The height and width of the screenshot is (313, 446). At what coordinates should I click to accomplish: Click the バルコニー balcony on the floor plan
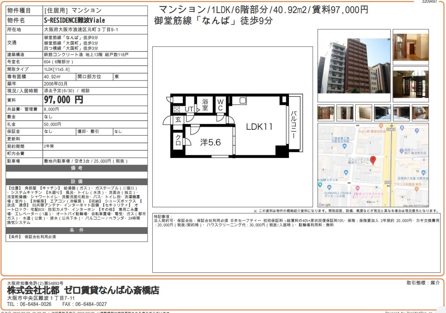click(x=294, y=125)
